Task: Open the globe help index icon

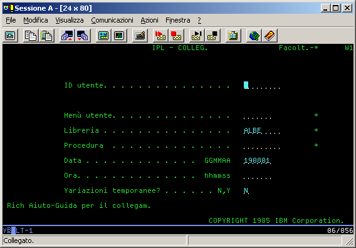Action: tap(254, 36)
